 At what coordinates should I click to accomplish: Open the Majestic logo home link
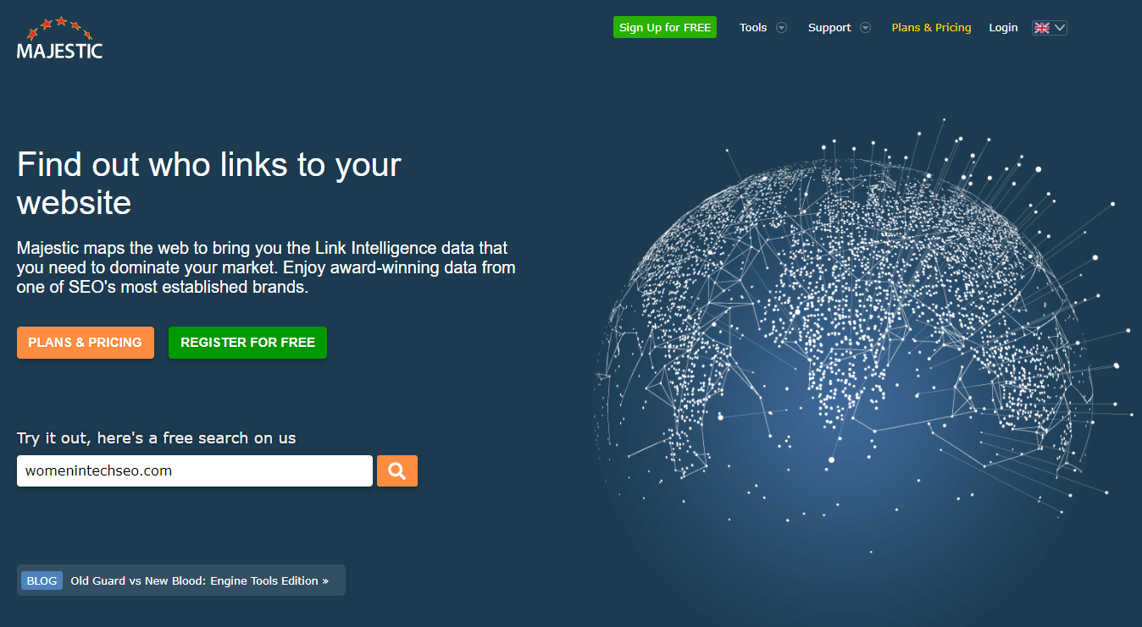pyautogui.click(x=59, y=38)
